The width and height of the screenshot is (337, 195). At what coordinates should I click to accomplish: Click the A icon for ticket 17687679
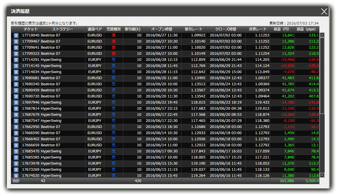click(16, 115)
